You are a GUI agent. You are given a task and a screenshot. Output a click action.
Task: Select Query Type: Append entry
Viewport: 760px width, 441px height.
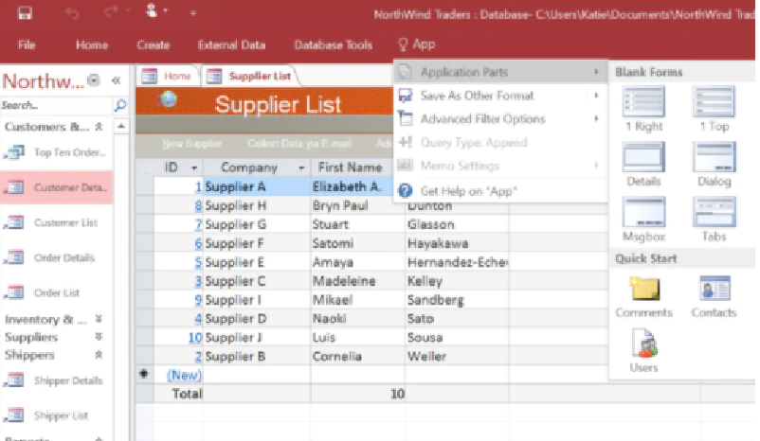click(500, 142)
